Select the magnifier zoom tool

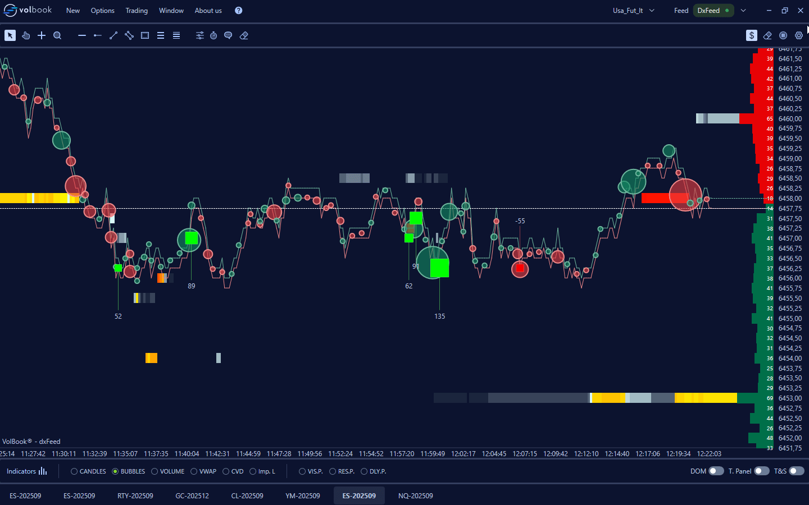coord(57,35)
